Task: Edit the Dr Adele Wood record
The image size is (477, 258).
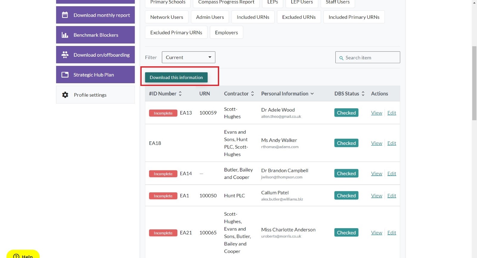Action: [x=392, y=113]
